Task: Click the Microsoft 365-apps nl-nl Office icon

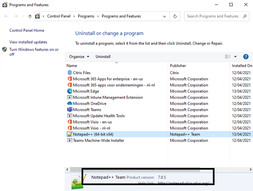Action: point(69,85)
